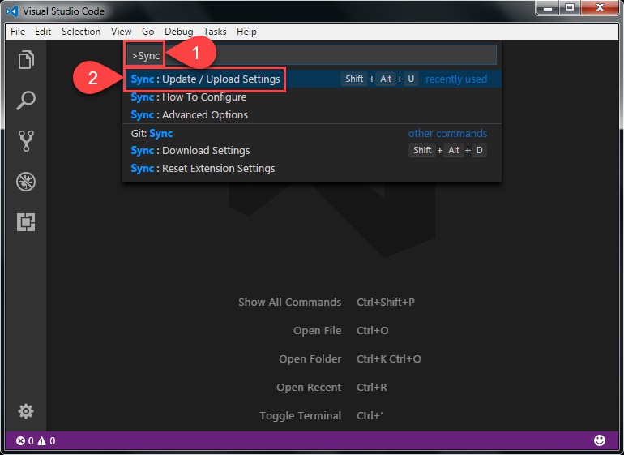Viewport: 624px width, 455px height.
Task: Minimize the Visual Studio Code window
Action: 548,8
